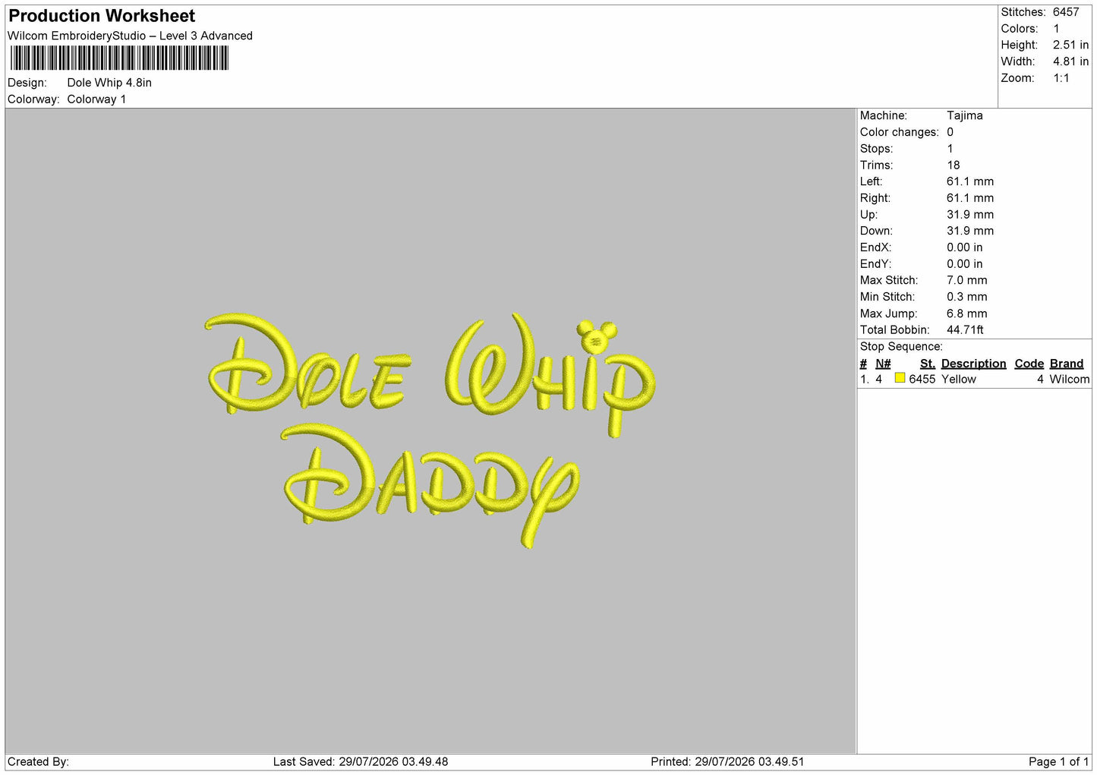
Task: Click the 'Created By:' footer label
Action: pyautogui.click(x=38, y=762)
